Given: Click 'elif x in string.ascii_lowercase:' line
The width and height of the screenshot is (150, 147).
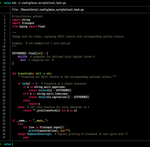Looking at the screenshot, I should (x=46, y=94).
